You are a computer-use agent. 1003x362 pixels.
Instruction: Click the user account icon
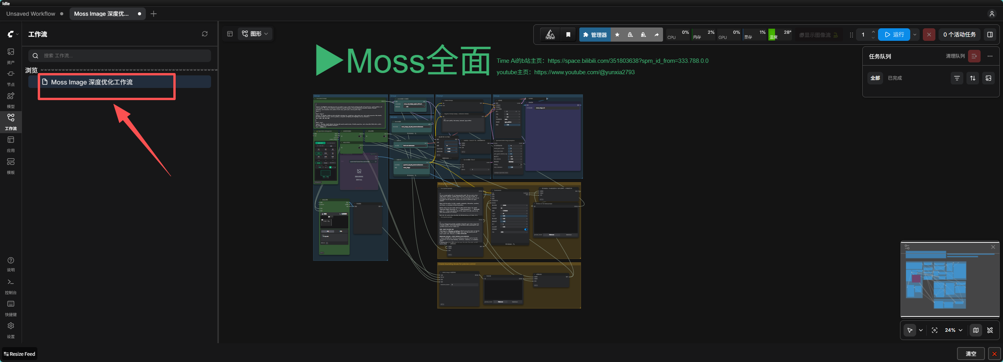tap(992, 14)
